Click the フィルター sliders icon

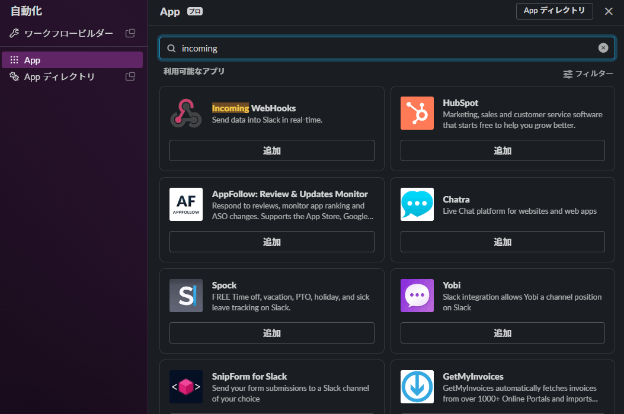(568, 74)
